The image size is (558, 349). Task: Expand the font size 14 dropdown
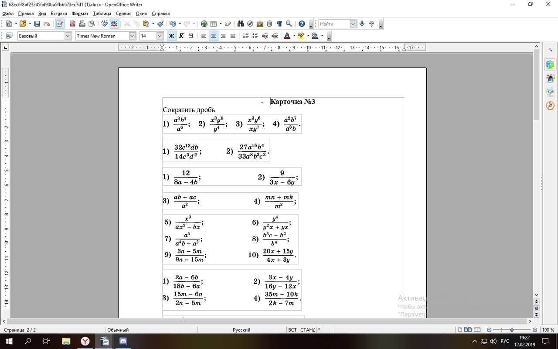pyautogui.click(x=160, y=36)
